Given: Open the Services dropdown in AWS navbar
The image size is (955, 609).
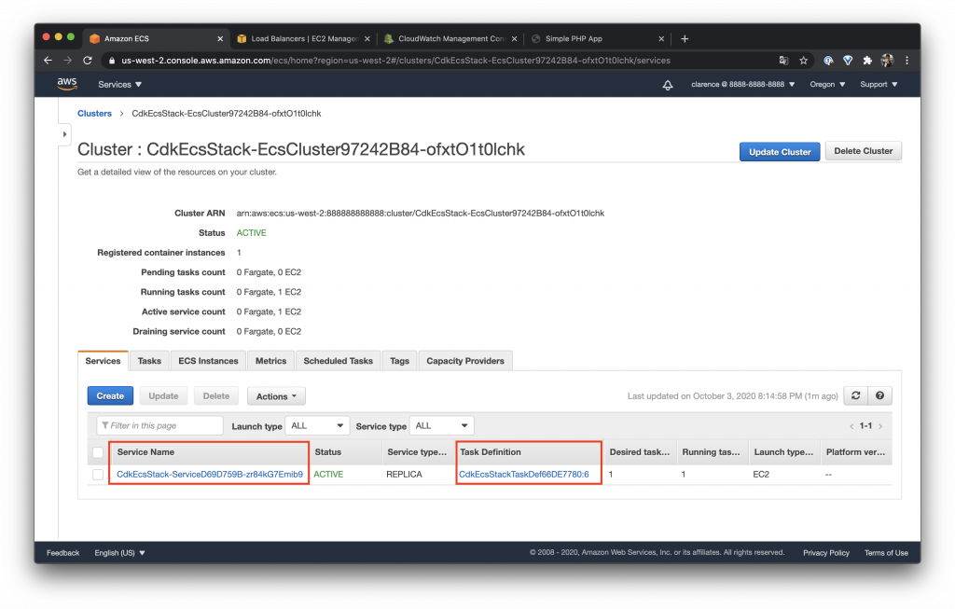Looking at the screenshot, I should point(120,85).
